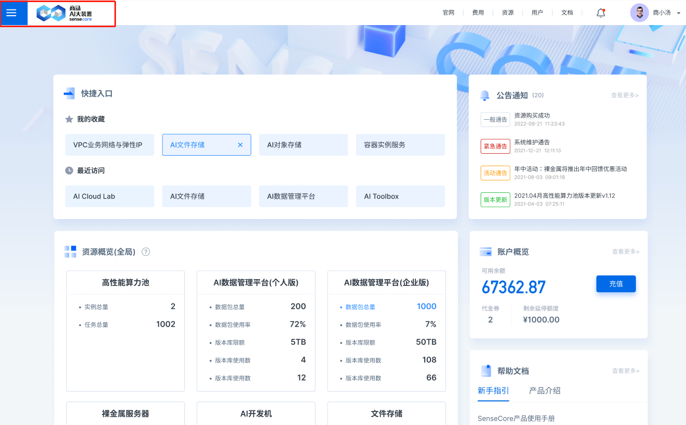Click 任务总量 value 1002
This screenshot has height=425, width=686.
(166, 324)
